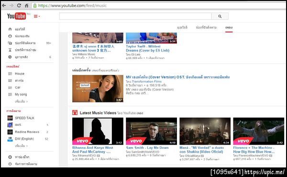This screenshot has height=177, width=287.
Task: Click the MV Cover Version OST title
Action: coord(178,77)
